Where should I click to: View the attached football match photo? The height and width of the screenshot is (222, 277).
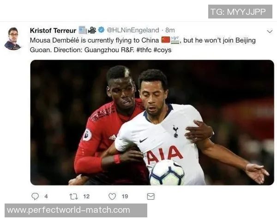[152, 123]
